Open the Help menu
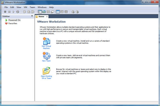Image resolution: width=160 pixels, height=106 pixels. (x=51, y=7)
